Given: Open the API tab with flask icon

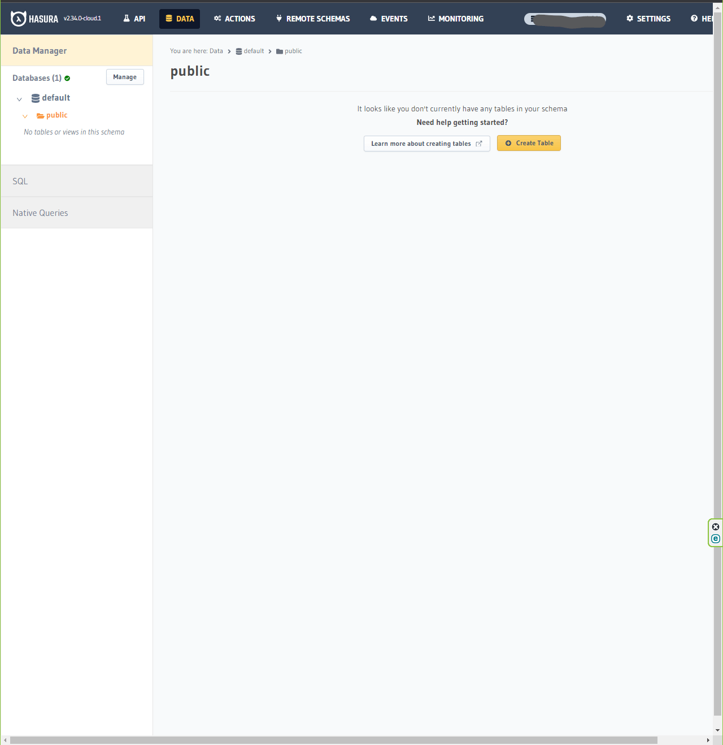Looking at the screenshot, I should coord(134,19).
